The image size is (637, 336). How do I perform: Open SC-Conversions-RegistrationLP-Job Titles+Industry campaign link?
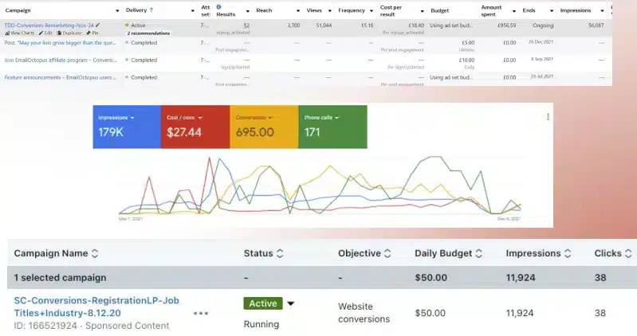[x=96, y=307]
